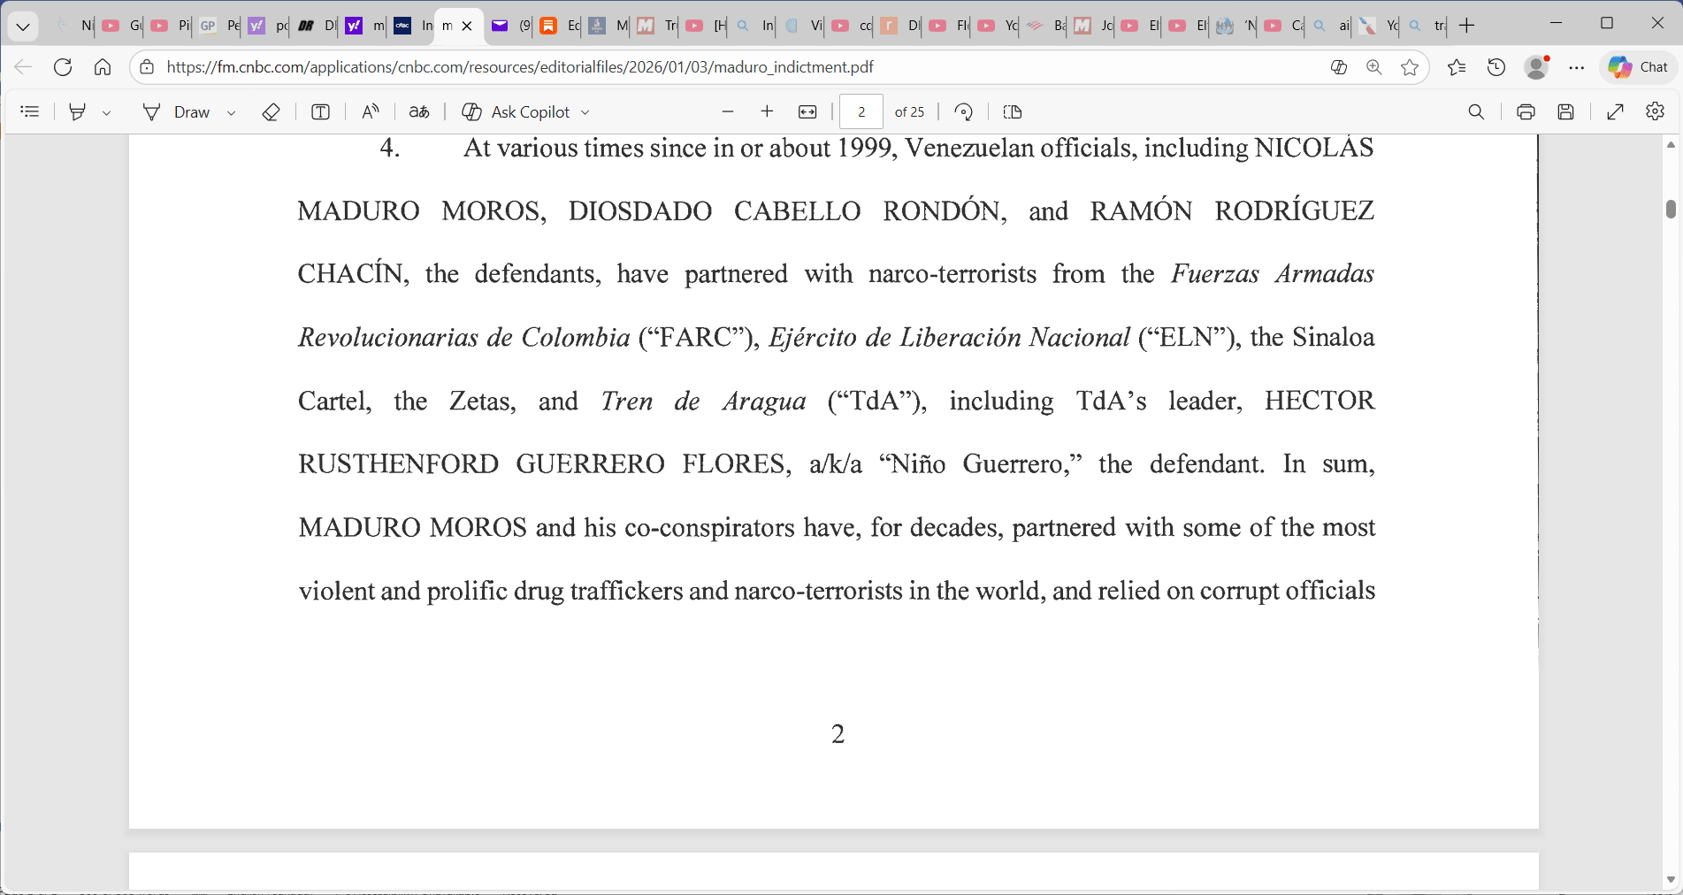Switch to the purple mail '(9' tab
The image size is (1683, 895).
tap(510, 26)
